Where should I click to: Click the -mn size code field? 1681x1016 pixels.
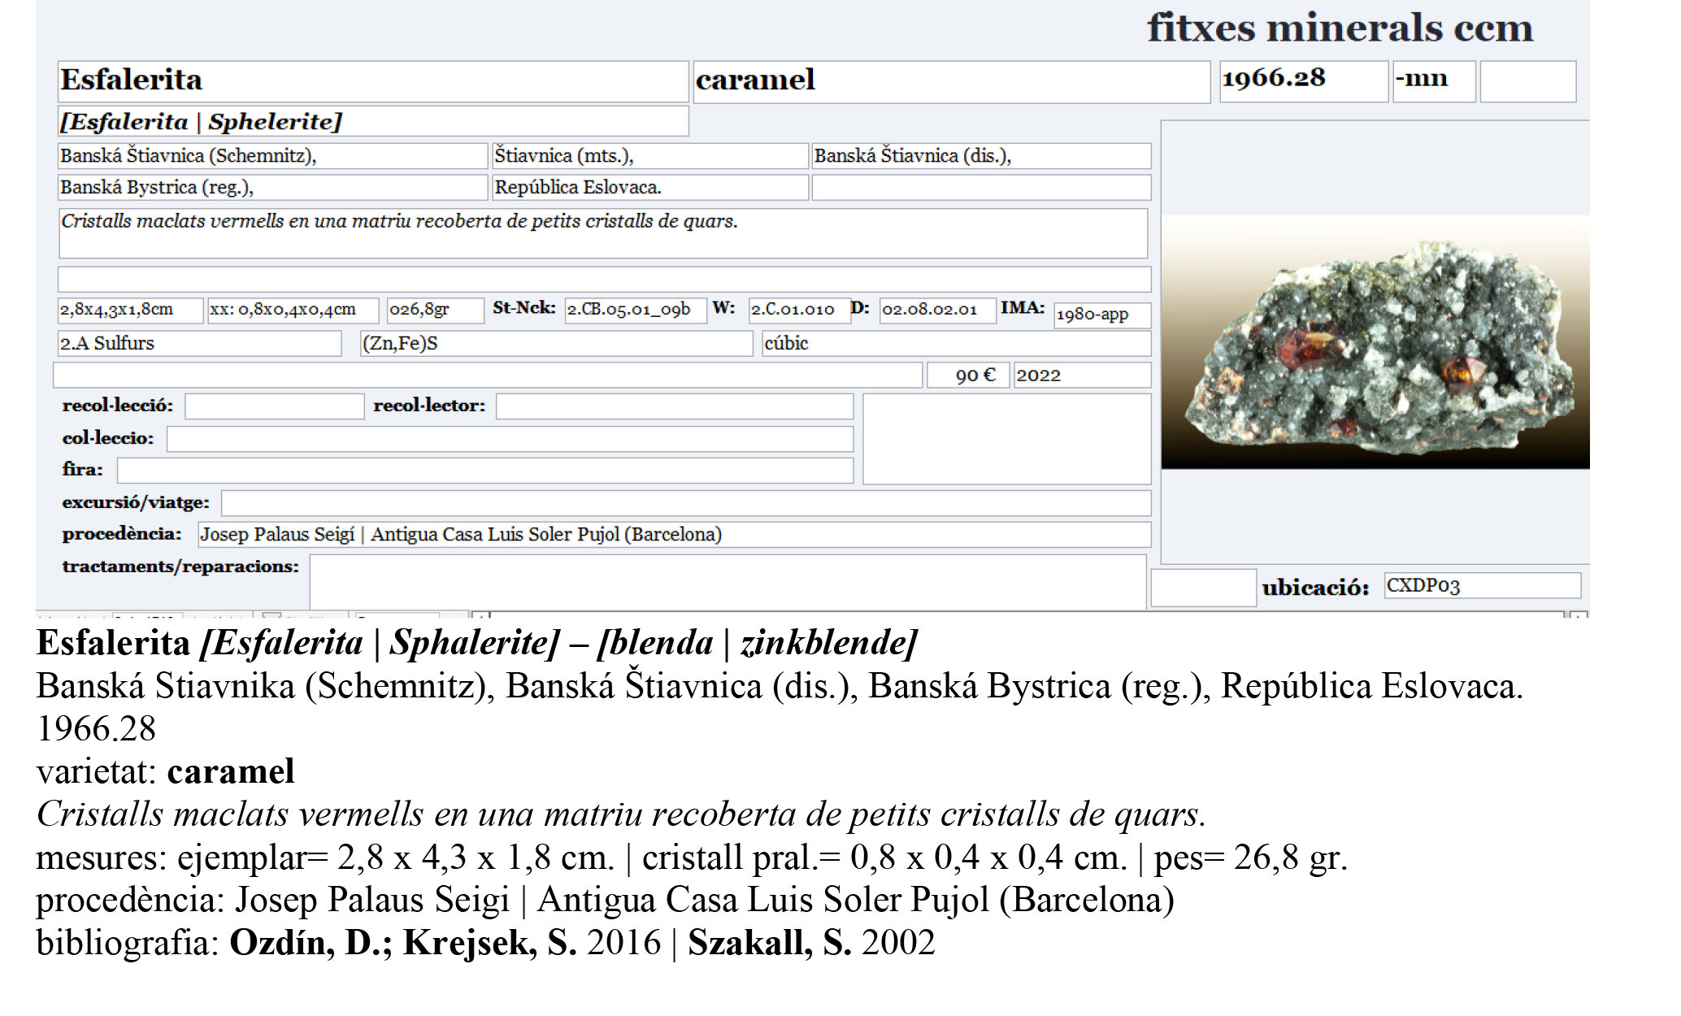(1433, 80)
